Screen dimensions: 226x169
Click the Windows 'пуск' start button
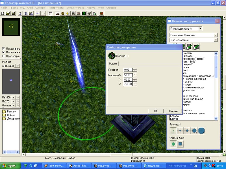(x=10, y=166)
